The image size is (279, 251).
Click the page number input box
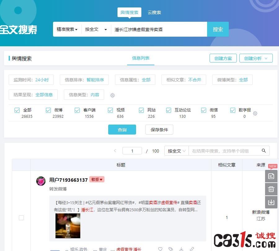click(132, 151)
